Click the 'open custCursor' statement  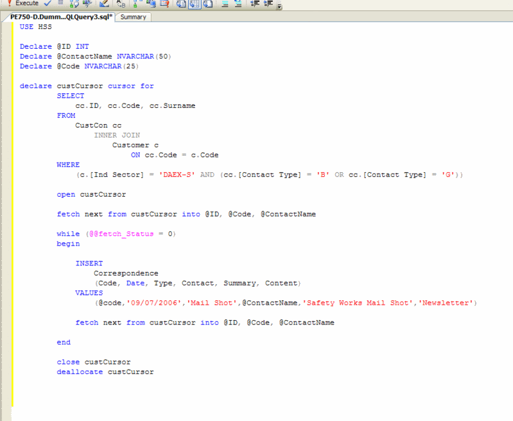(91, 194)
